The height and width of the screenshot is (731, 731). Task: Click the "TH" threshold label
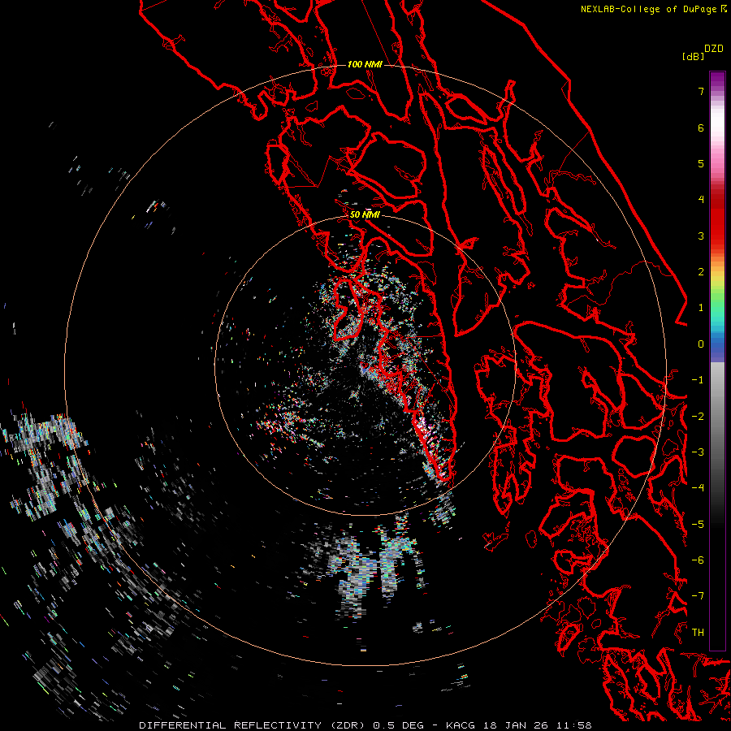pos(698,633)
